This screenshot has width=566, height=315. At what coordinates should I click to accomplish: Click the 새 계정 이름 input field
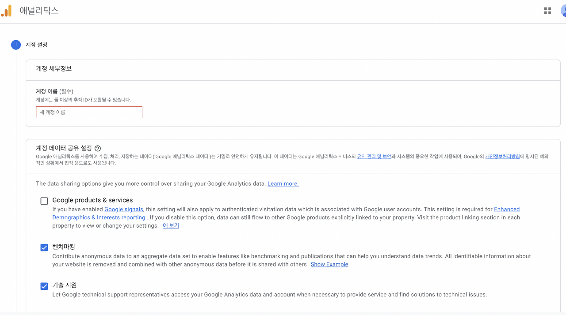point(88,112)
